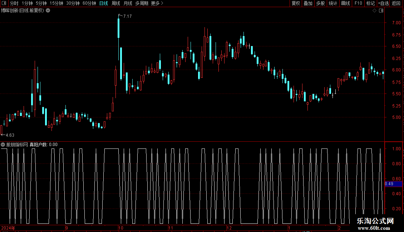
Task: Switch to 周线 weekly chart
Action: tap(116, 3)
